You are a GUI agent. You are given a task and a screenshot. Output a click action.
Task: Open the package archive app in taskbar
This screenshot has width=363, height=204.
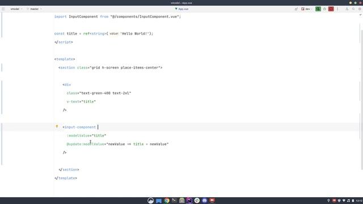point(181,201)
